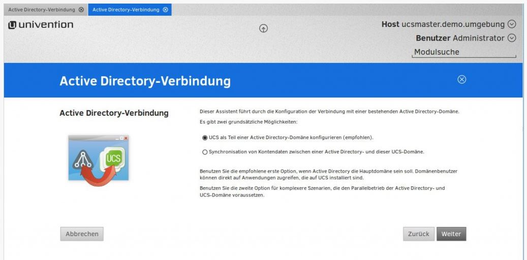Open the Benutzer Administrator dropdown
This screenshot has width=527, height=260.
tap(512, 38)
